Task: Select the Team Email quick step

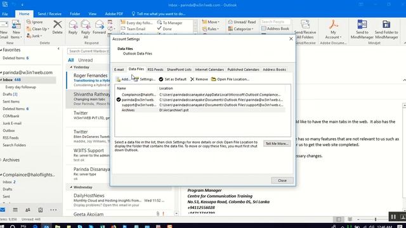Action: [x=133, y=29]
